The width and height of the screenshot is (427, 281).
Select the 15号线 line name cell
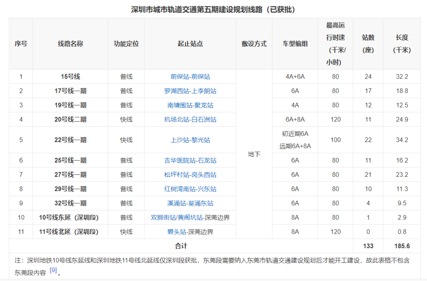pyautogui.click(x=70, y=77)
